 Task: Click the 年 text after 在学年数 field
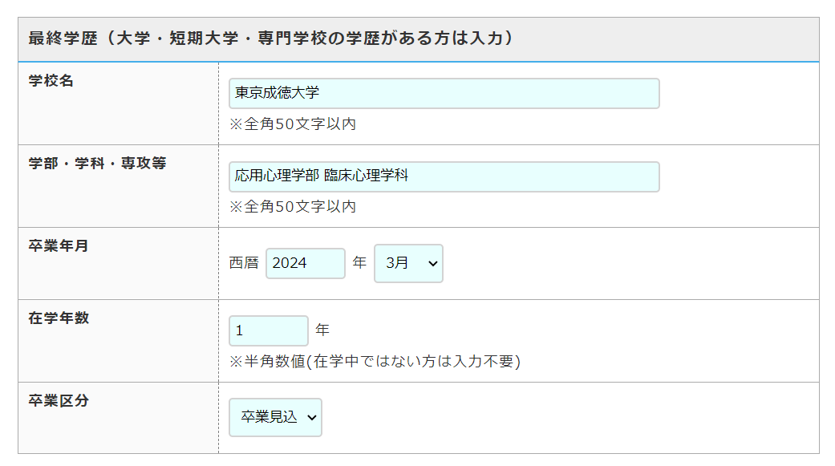[322, 330]
